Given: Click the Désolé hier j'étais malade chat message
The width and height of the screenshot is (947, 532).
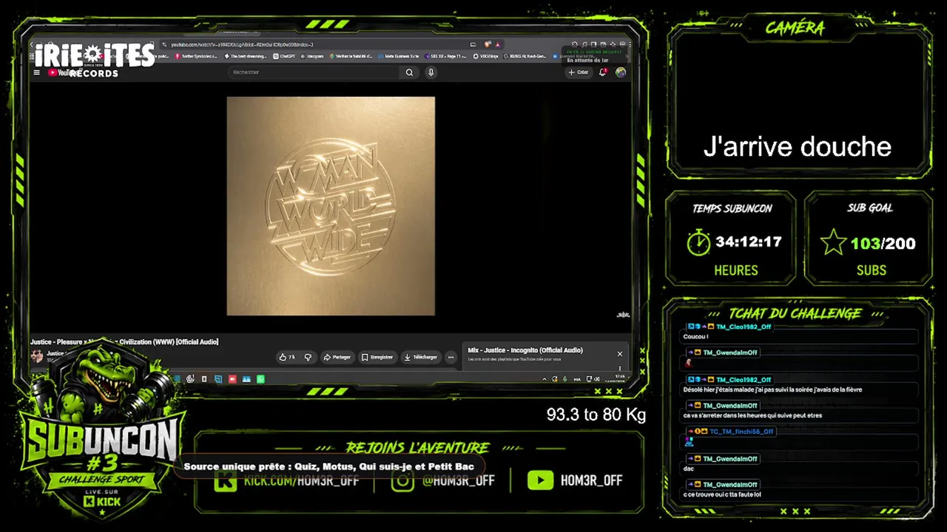Looking at the screenshot, I should point(772,389).
